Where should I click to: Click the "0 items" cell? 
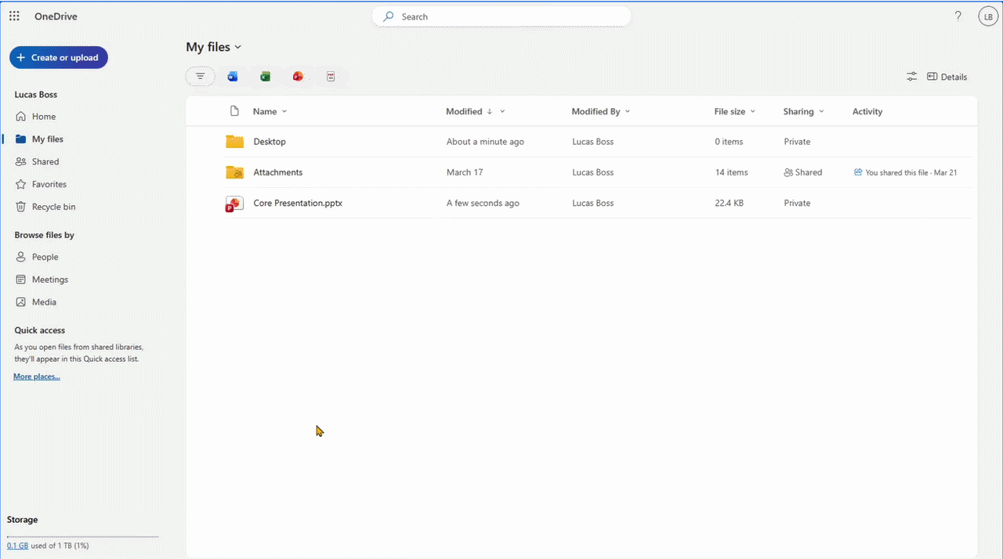(x=729, y=142)
